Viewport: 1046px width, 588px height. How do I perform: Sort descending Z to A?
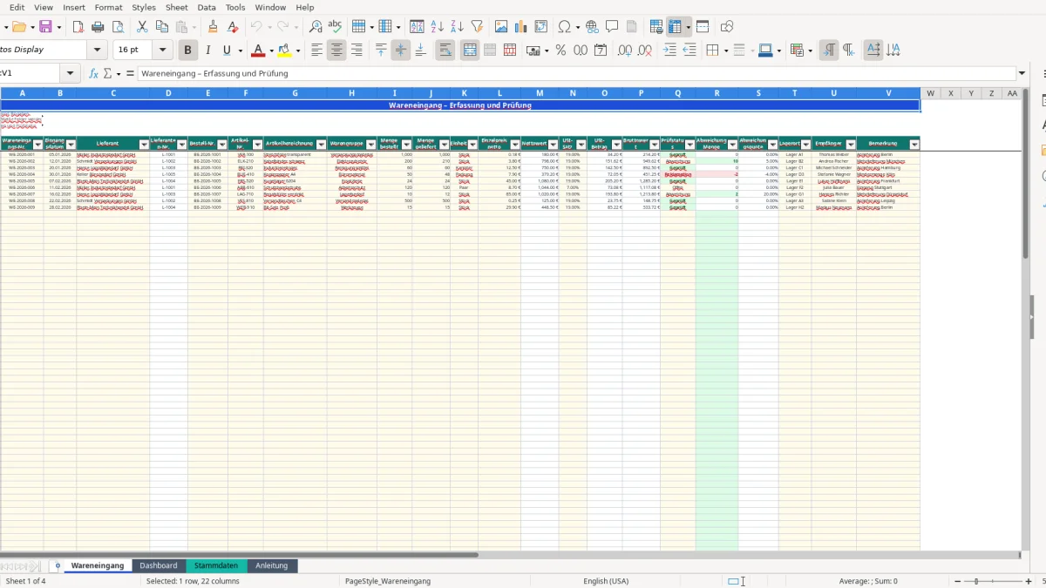(x=458, y=27)
